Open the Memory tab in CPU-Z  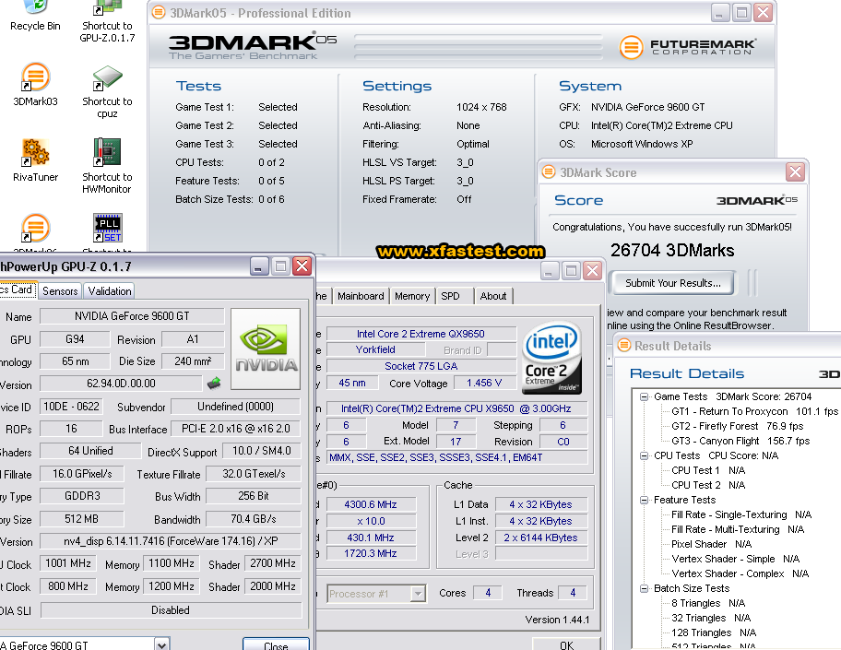coord(412,296)
